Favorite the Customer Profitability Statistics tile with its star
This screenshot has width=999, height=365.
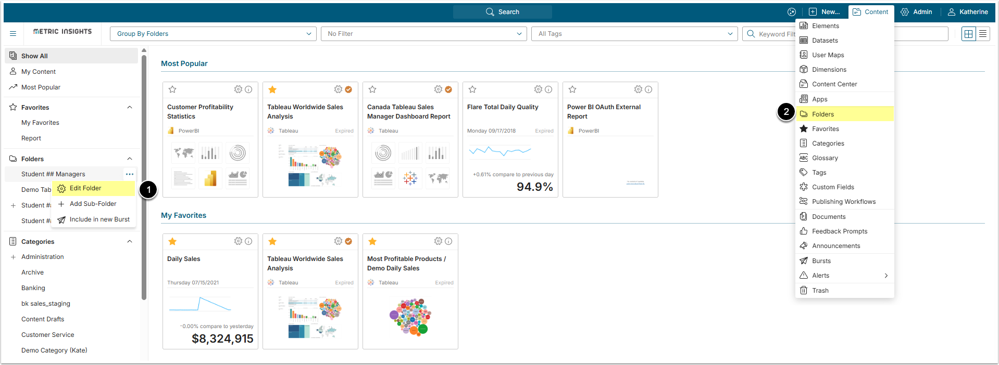(x=172, y=89)
